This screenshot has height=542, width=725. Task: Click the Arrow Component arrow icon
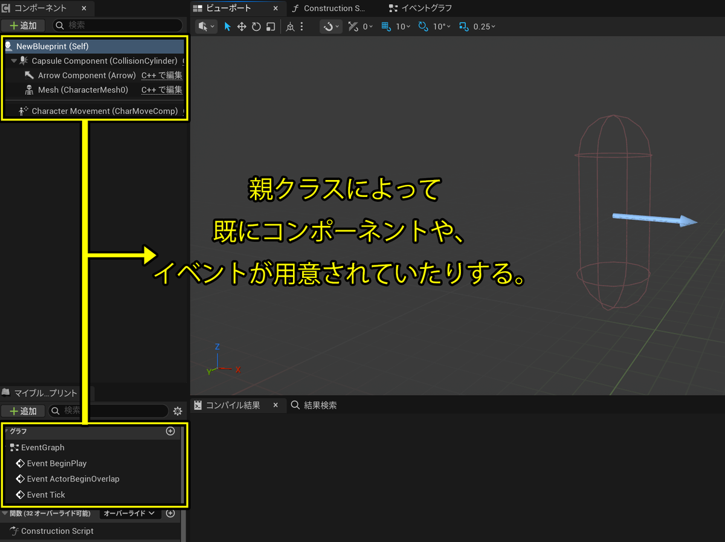pyautogui.click(x=29, y=76)
